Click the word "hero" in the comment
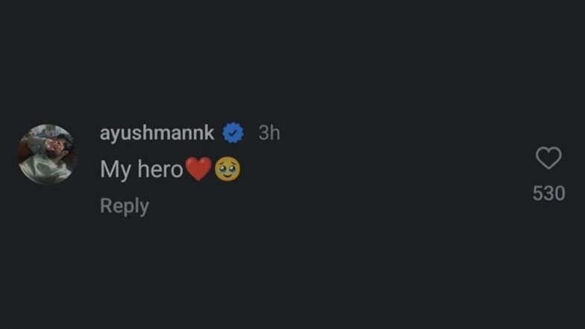The height and width of the screenshot is (329, 585). (x=160, y=170)
